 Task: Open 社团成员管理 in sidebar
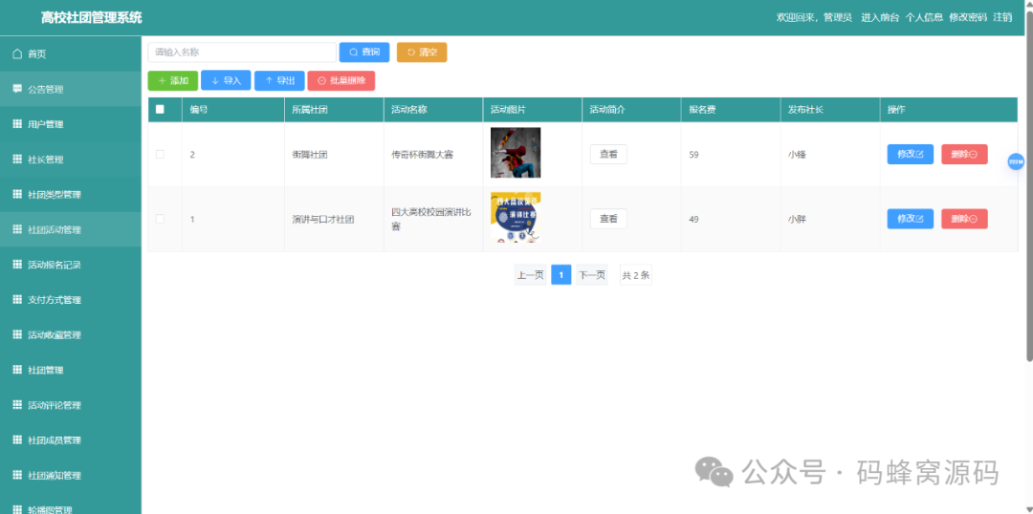[x=71, y=440]
